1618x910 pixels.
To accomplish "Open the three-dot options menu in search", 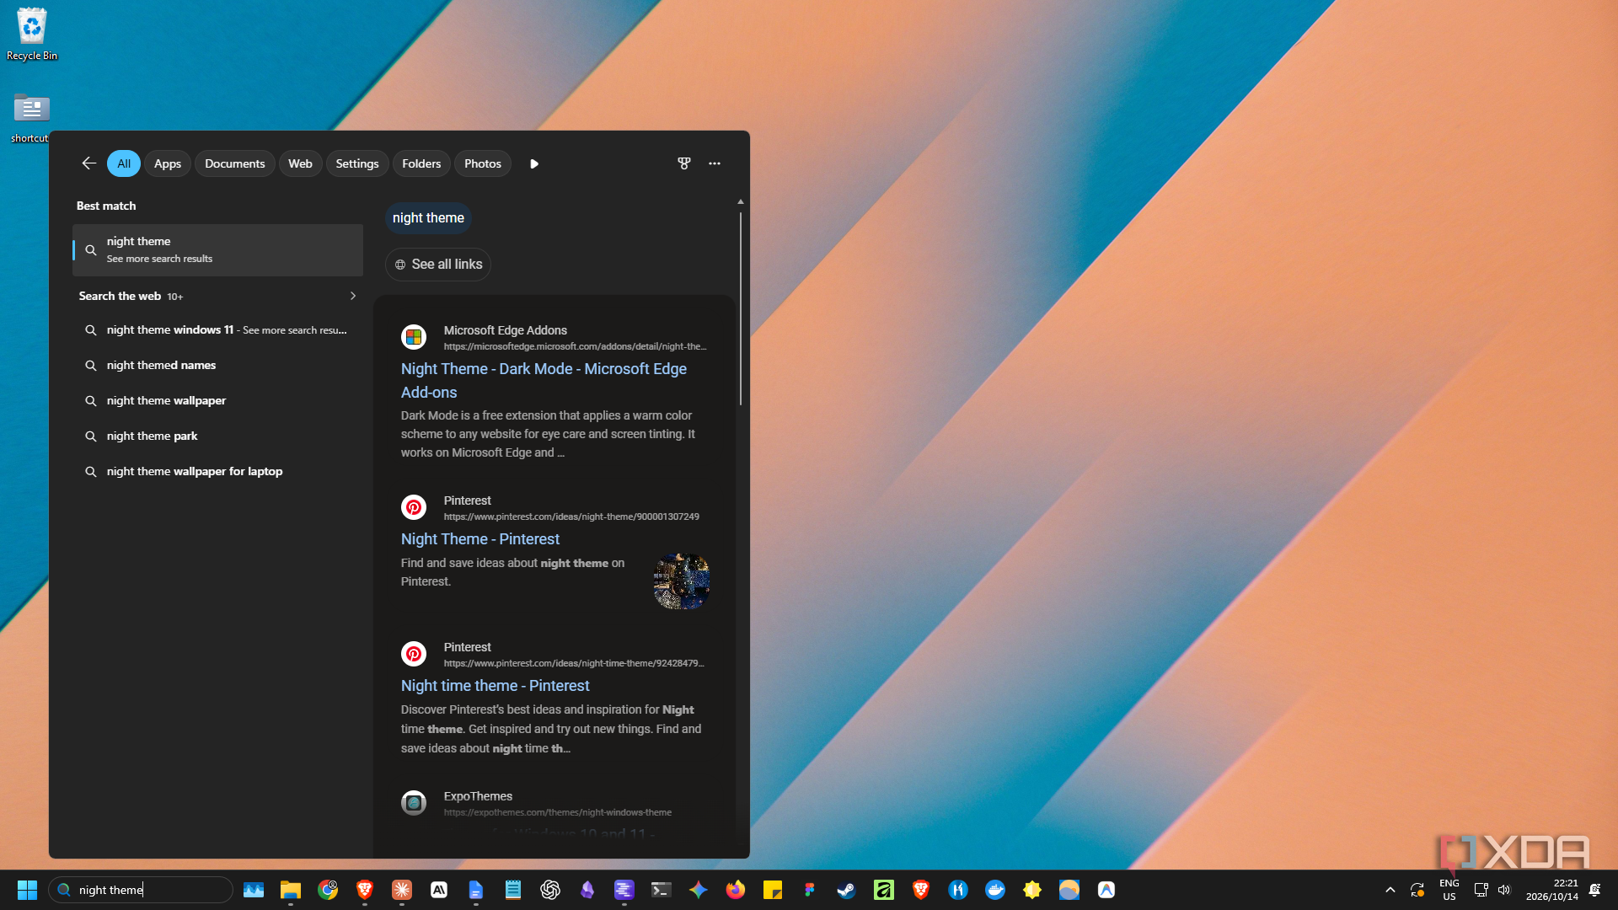I will point(715,163).
